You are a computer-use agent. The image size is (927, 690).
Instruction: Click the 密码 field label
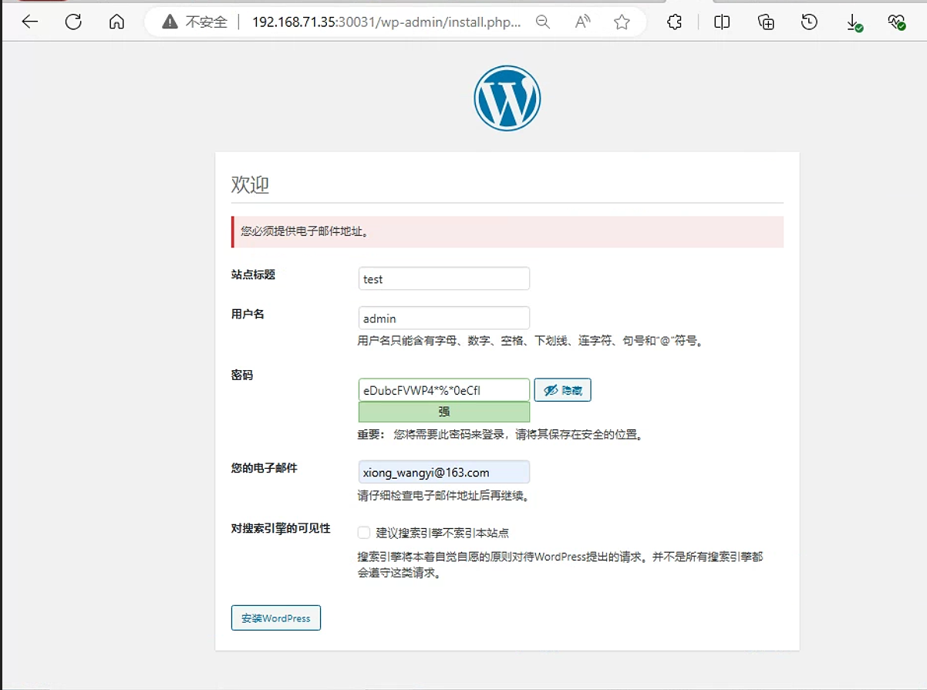[x=242, y=375]
